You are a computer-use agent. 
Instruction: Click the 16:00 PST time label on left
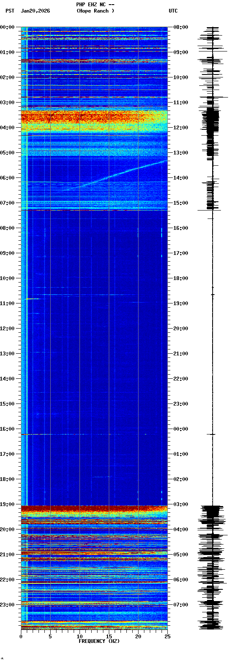(7, 429)
